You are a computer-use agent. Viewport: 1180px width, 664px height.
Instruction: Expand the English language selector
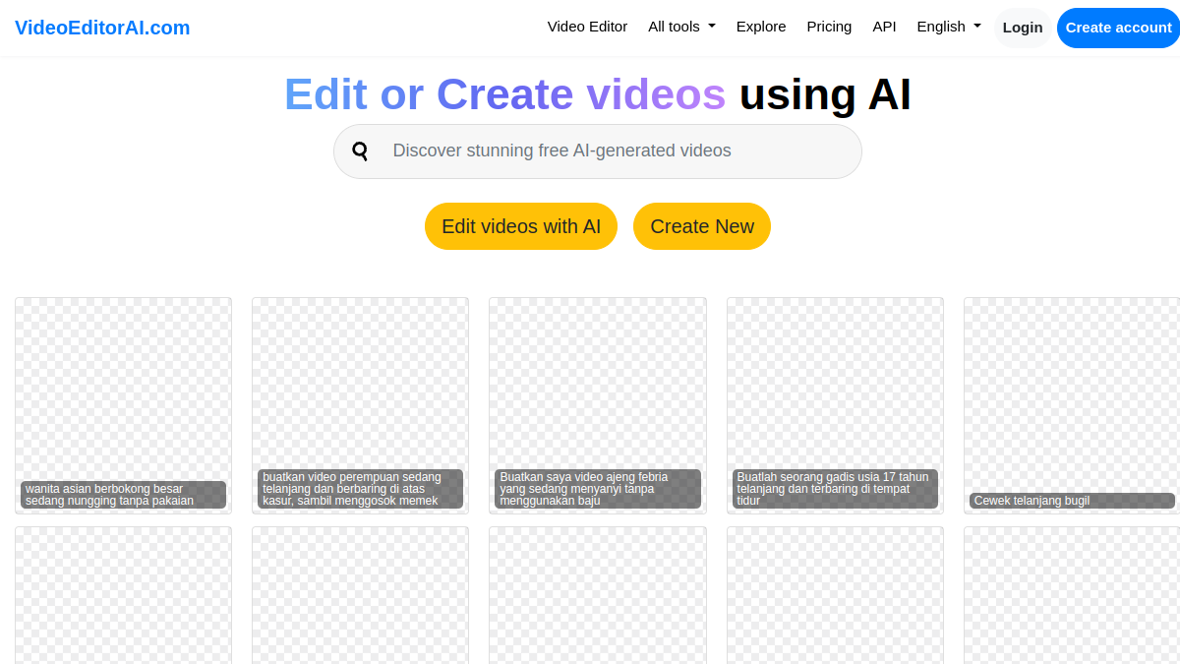tap(949, 27)
